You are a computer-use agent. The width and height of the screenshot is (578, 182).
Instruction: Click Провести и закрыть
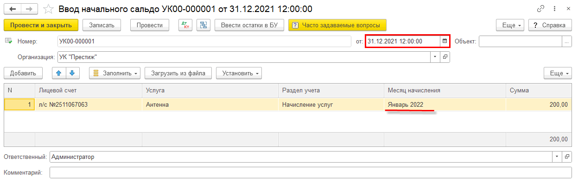tap(41, 25)
